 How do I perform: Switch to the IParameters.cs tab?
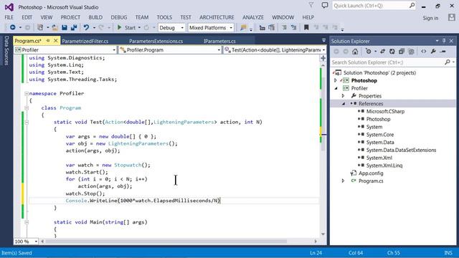coord(219,41)
